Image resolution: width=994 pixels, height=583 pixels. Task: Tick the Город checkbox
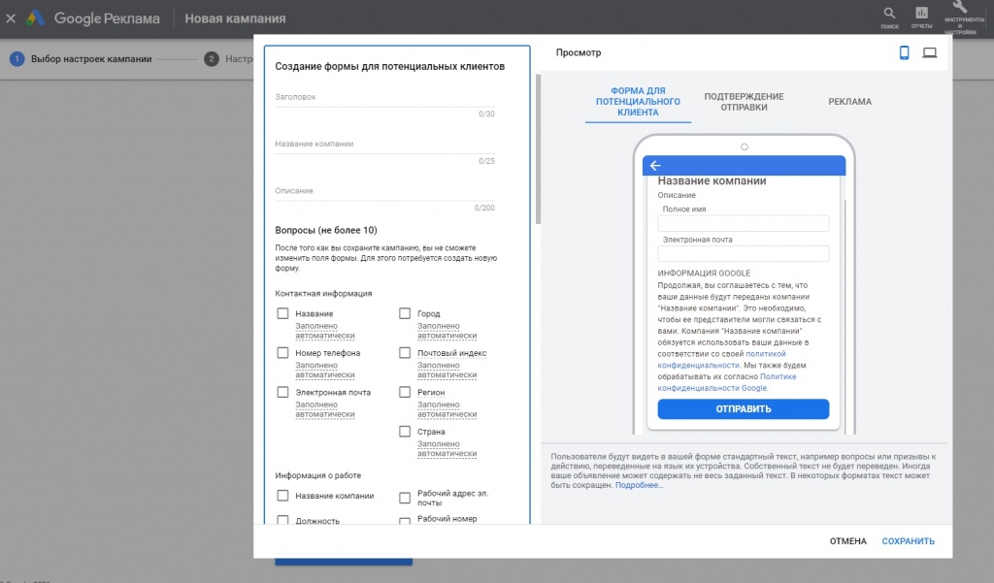tap(406, 313)
